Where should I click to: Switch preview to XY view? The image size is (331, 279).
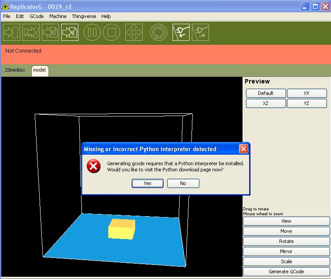click(307, 93)
